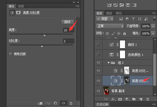Select the mask icon in the Properties header
Image resolution: width=157 pixels, height=107 pixels.
(x=18, y=13)
